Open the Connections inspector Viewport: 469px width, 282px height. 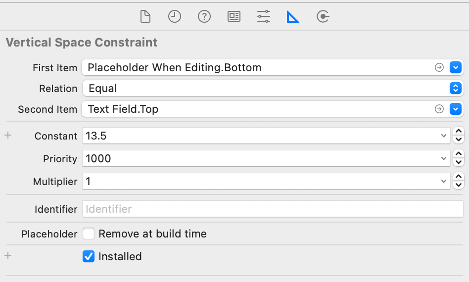tap(323, 17)
